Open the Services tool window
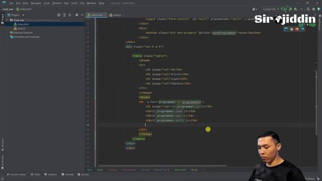Viewport: 322px width, 181px height. (84, 174)
